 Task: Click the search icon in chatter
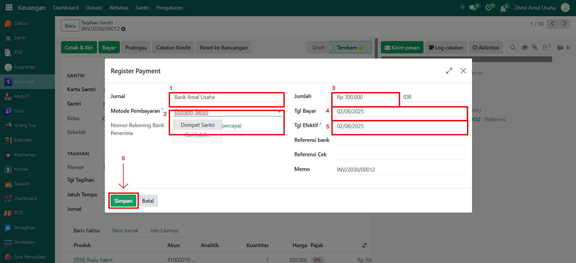pyautogui.click(x=513, y=48)
